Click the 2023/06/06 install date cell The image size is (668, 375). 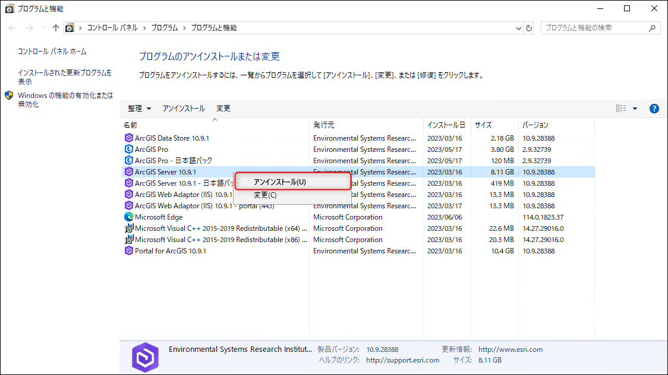pyautogui.click(x=445, y=217)
